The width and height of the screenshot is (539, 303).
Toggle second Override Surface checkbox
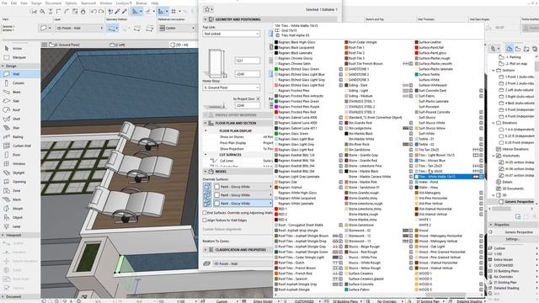point(217,194)
